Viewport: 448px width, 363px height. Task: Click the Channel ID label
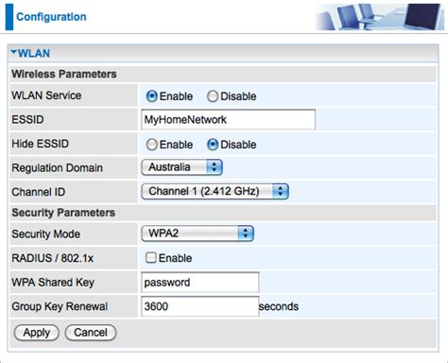38,192
